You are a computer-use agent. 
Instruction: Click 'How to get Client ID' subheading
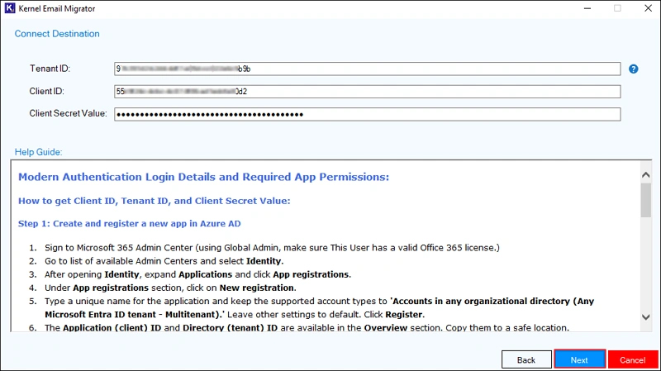tap(155, 201)
